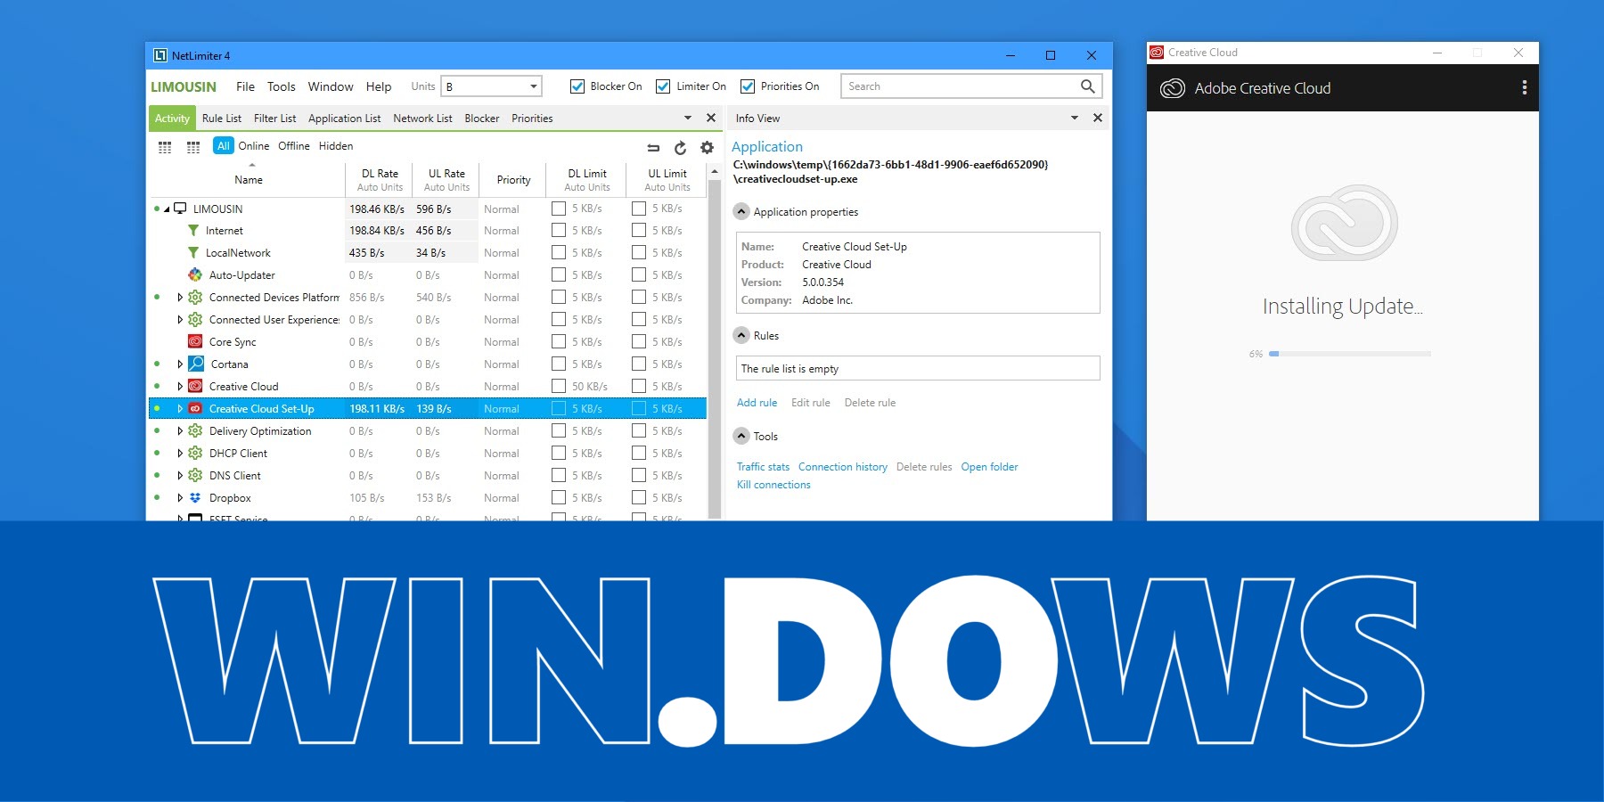Viewport: 1604px width, 802px height.
Task: Enable DL Limit checkbox for Creative Cloud row
Action: pyautogui.click(x=559, y=387)
